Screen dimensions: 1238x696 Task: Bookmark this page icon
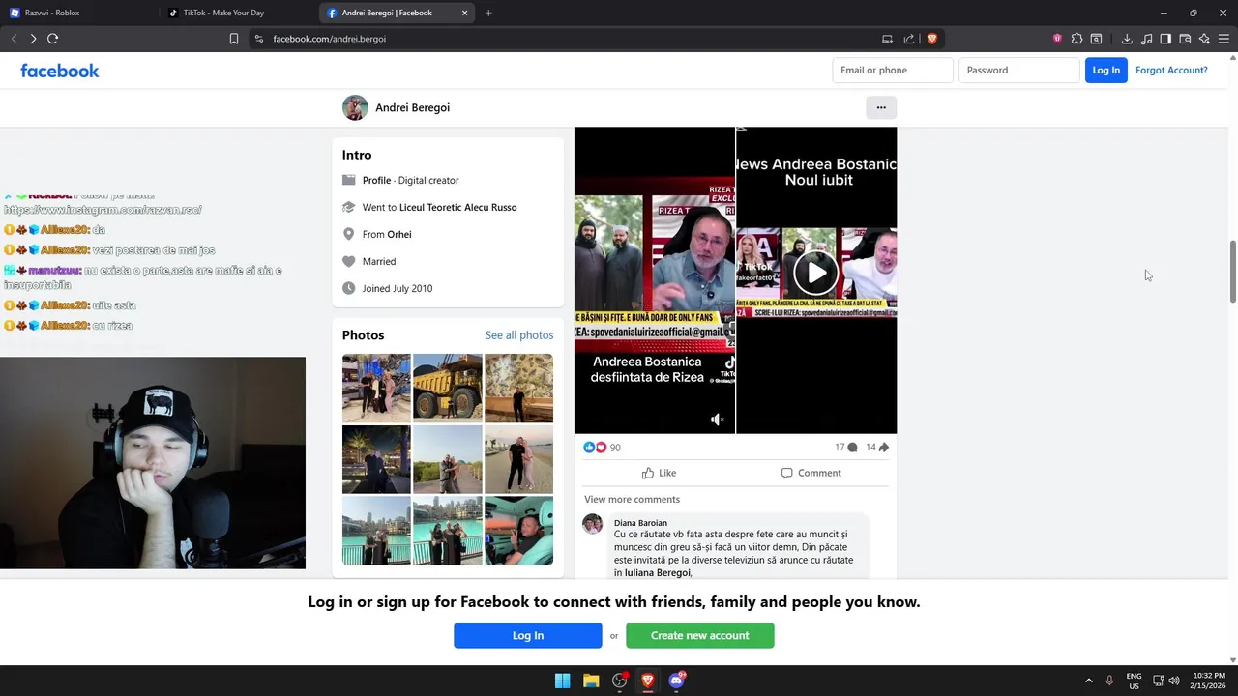[234, 39]
